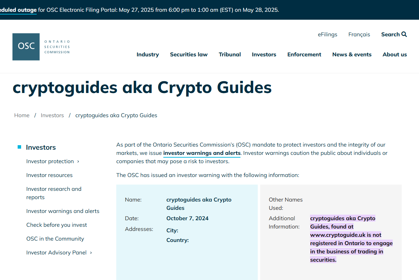Open the Investors menu in the top navigation
The width and height of the screenshot is (419, 280).
pyautogui.click(x=264, y=54)
